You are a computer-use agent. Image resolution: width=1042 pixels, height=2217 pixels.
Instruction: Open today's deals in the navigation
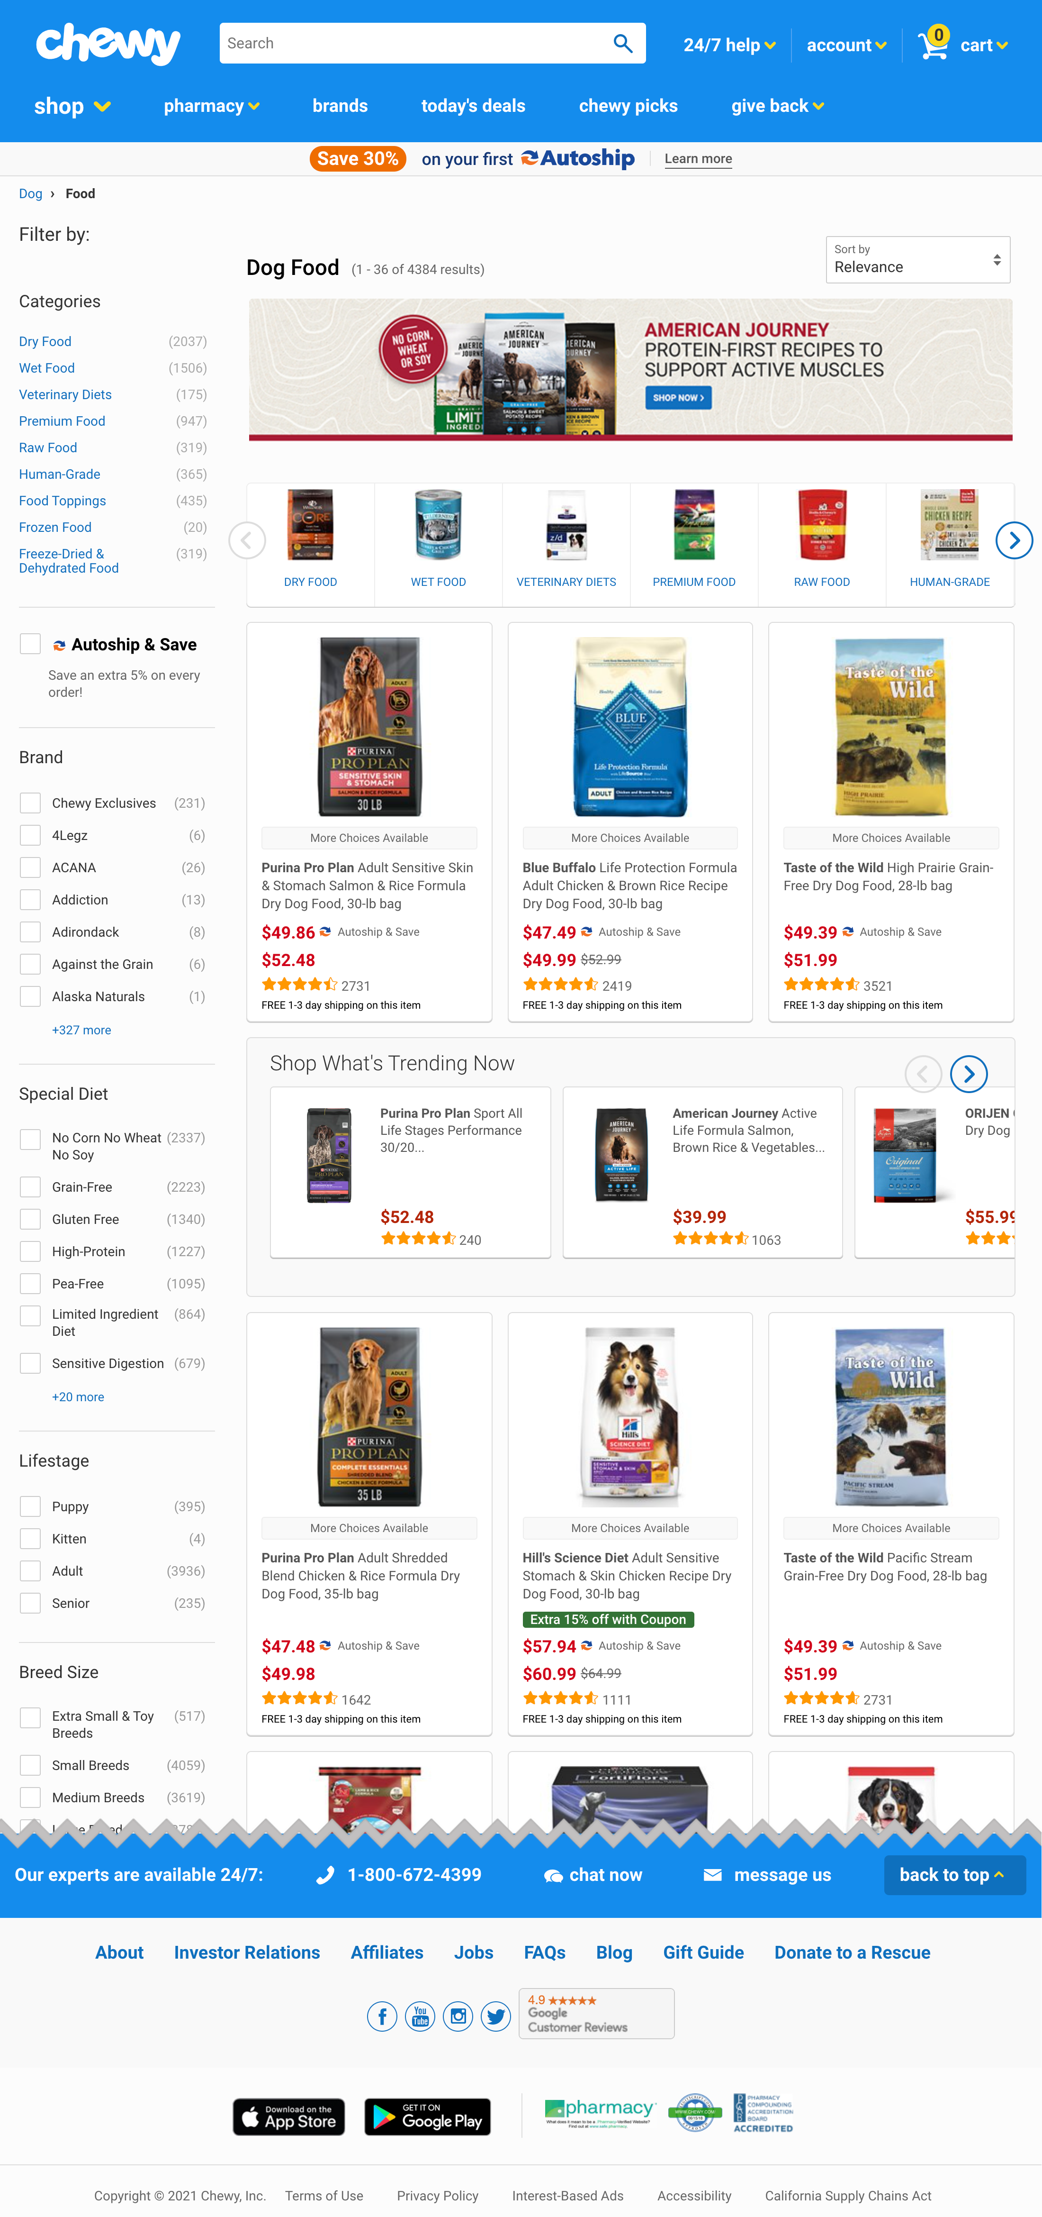coord(473,106)
